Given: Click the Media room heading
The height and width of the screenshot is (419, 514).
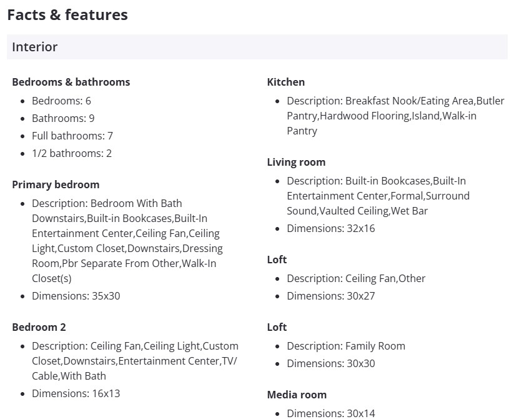Looking at the screenshot, I should tap(297, 395).
